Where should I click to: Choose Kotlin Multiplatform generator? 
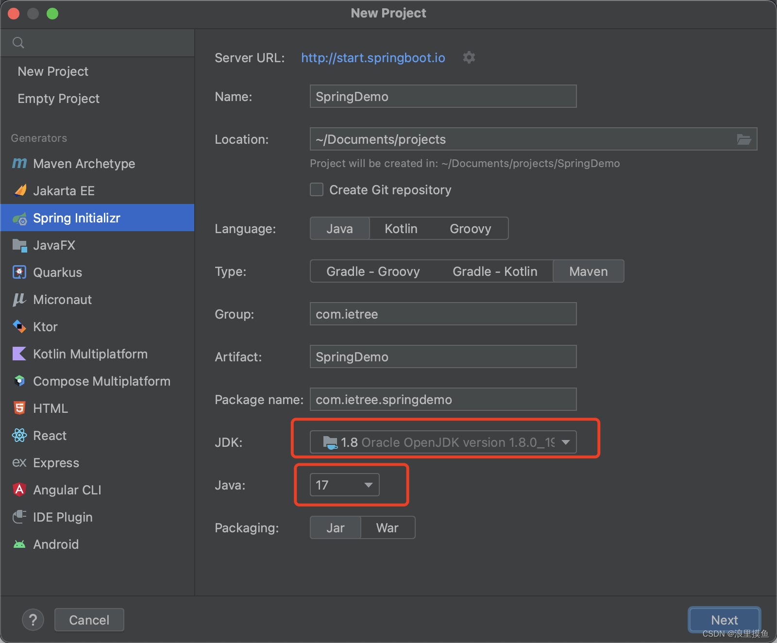pos(90,354)
